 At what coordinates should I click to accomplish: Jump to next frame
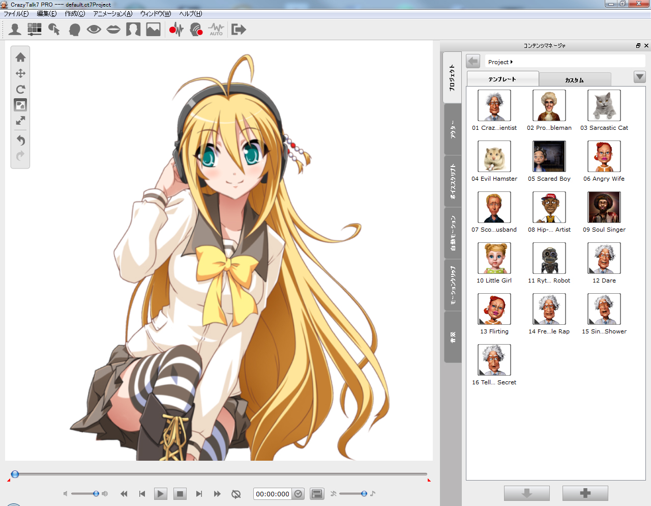click(199, 494)
